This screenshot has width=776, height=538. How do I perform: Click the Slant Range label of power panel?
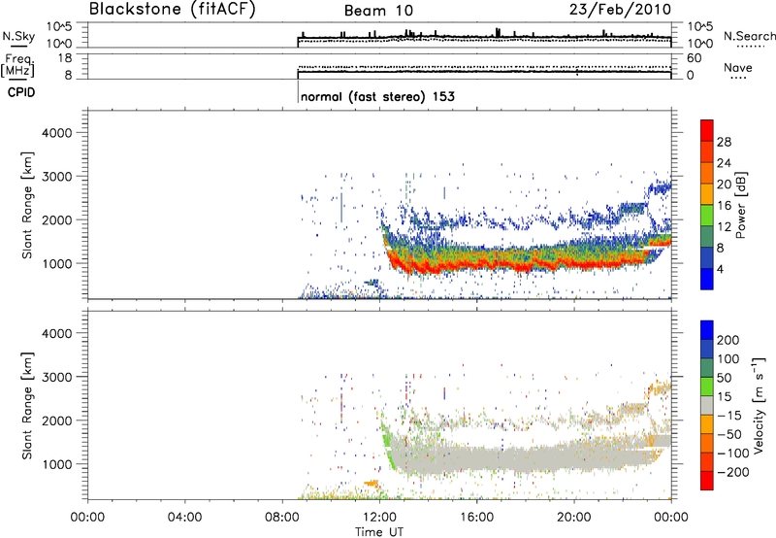tap(27, 205)
